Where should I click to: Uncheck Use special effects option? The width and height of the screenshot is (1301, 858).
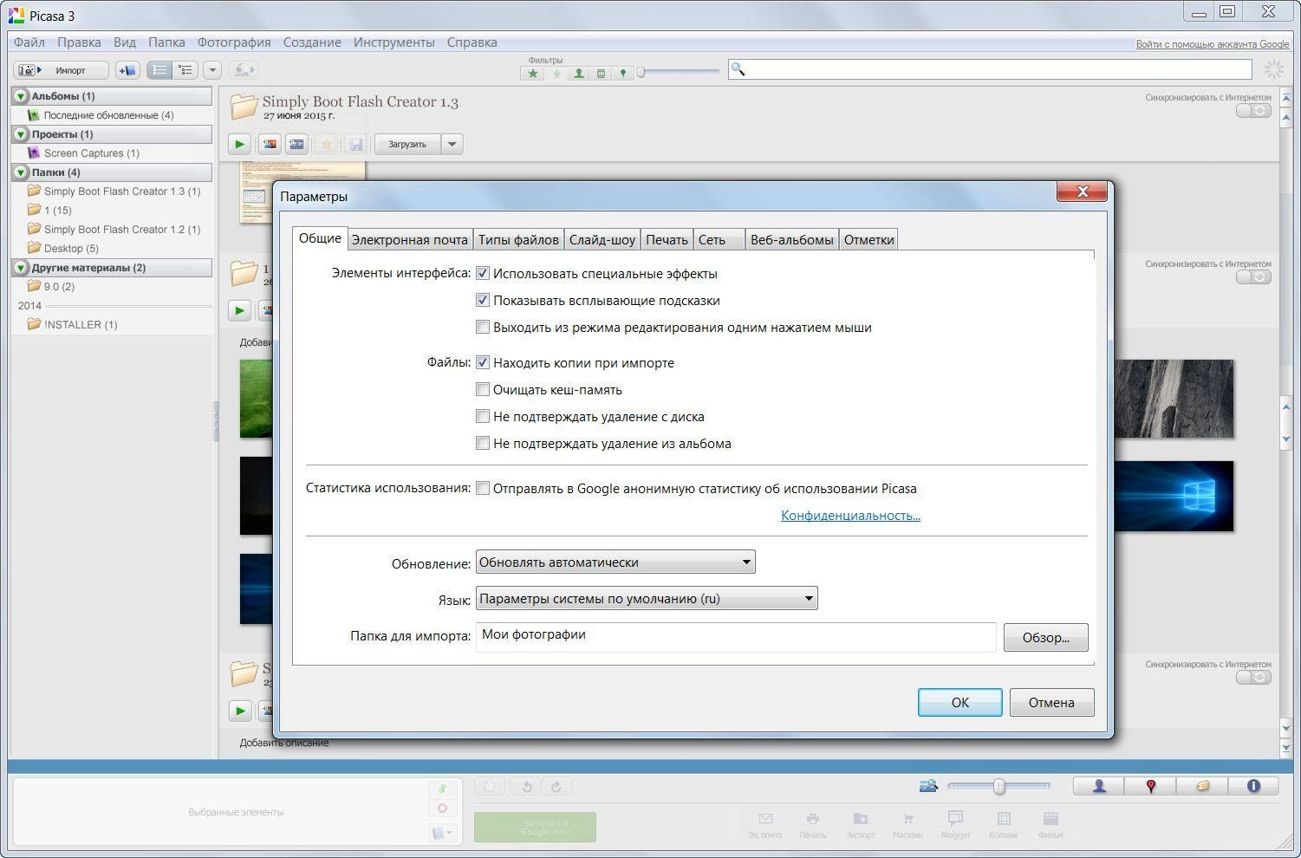(483, 273)
